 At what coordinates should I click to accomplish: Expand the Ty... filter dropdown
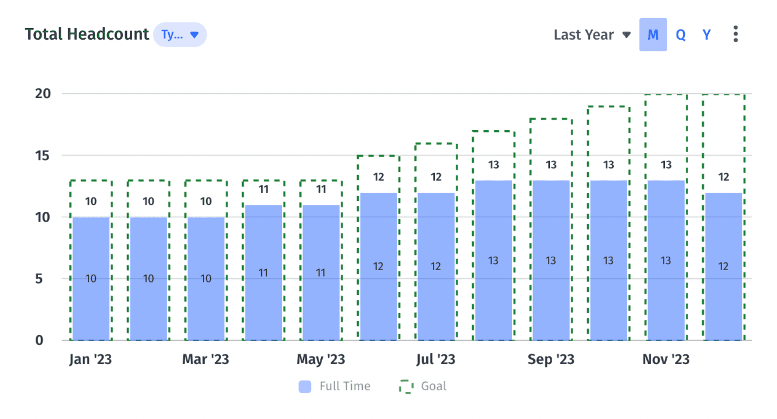pos(180,34)
